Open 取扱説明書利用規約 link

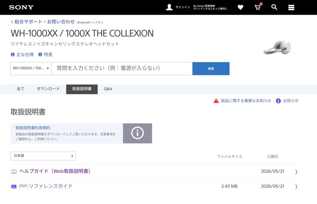tap(33, 128)
